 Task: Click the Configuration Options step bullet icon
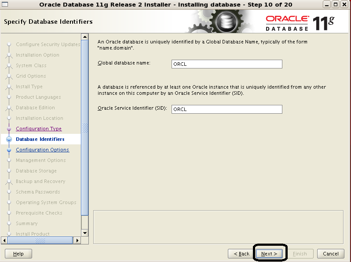click(x=8, y=150)
